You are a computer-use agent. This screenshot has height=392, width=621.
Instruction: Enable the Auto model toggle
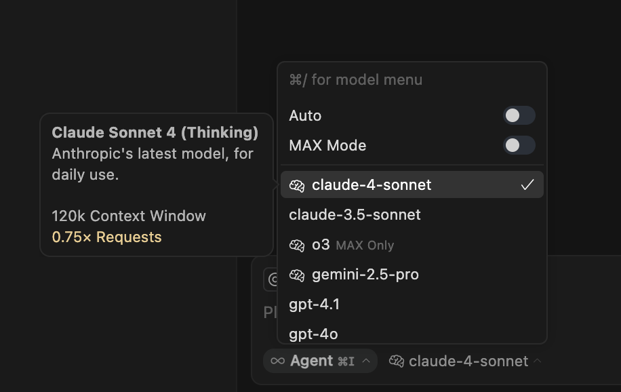[x=519, y=116]
